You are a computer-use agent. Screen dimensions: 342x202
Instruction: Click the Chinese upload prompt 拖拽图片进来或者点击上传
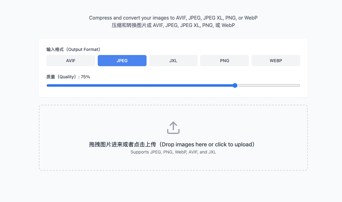tap(122, 145)
